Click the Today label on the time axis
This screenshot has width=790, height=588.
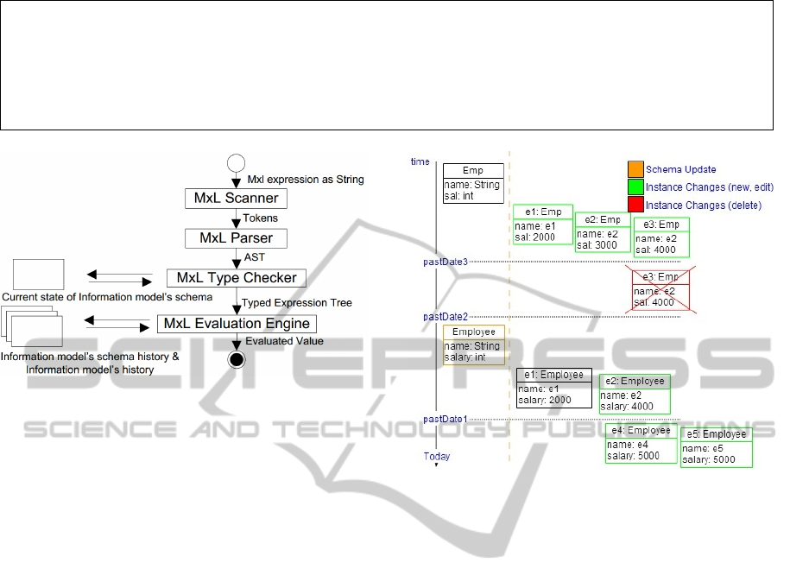[436, 456]
